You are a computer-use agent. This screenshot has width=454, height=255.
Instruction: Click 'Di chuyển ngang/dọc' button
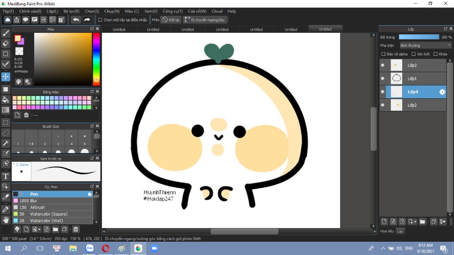click(205, 20)
